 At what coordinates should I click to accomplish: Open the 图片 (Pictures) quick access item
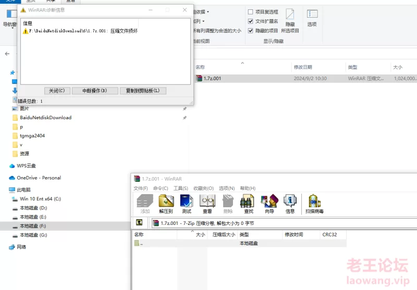click(21, 108)
